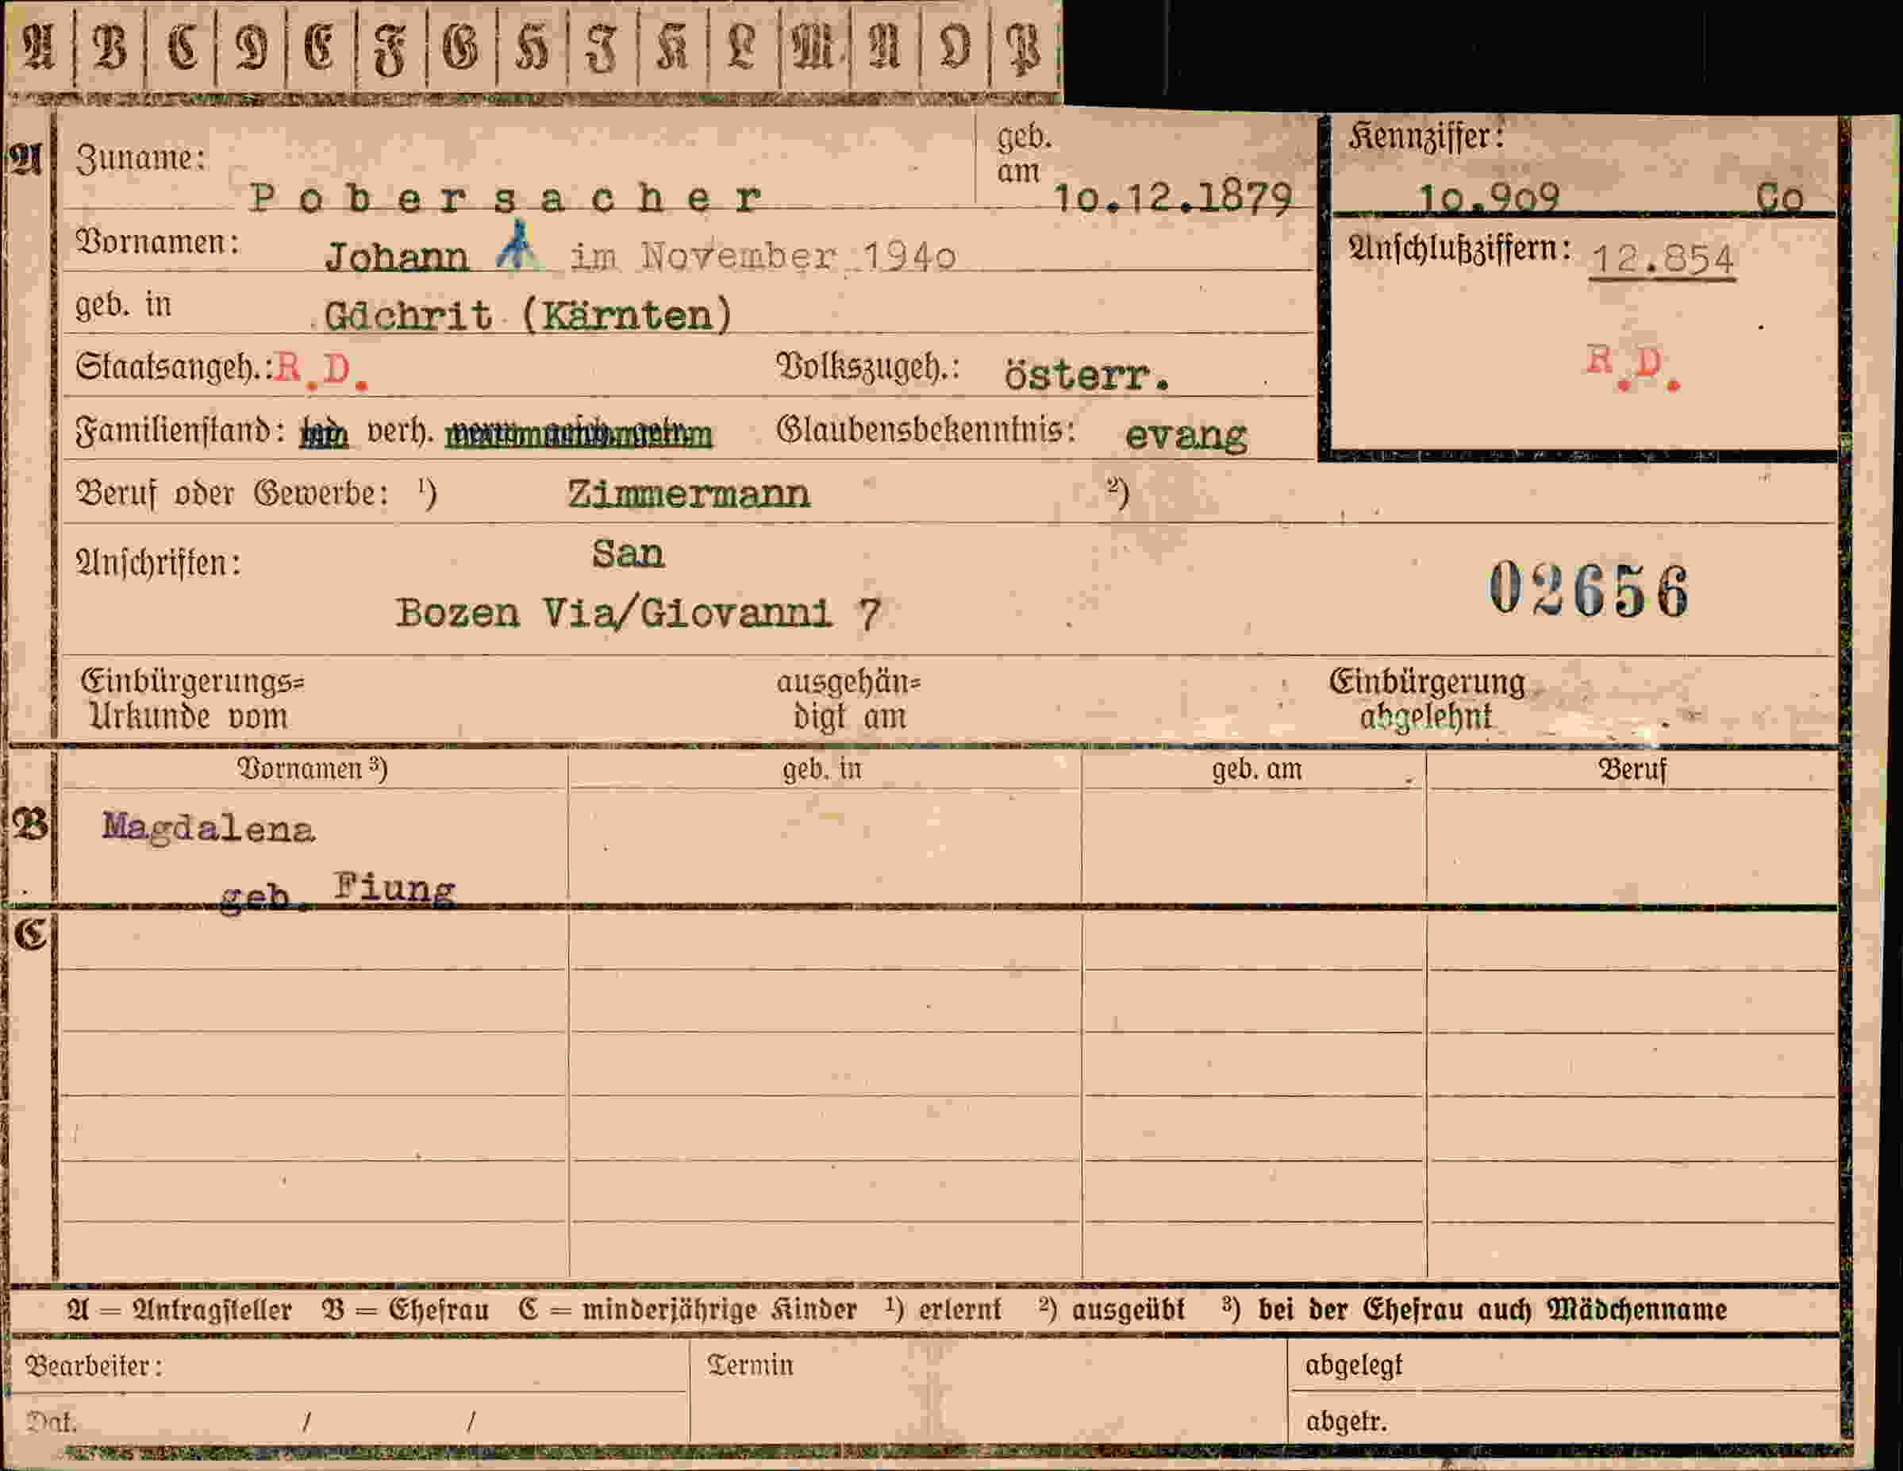Click the "Co" code in Kennziffer box

[1778, 198]
